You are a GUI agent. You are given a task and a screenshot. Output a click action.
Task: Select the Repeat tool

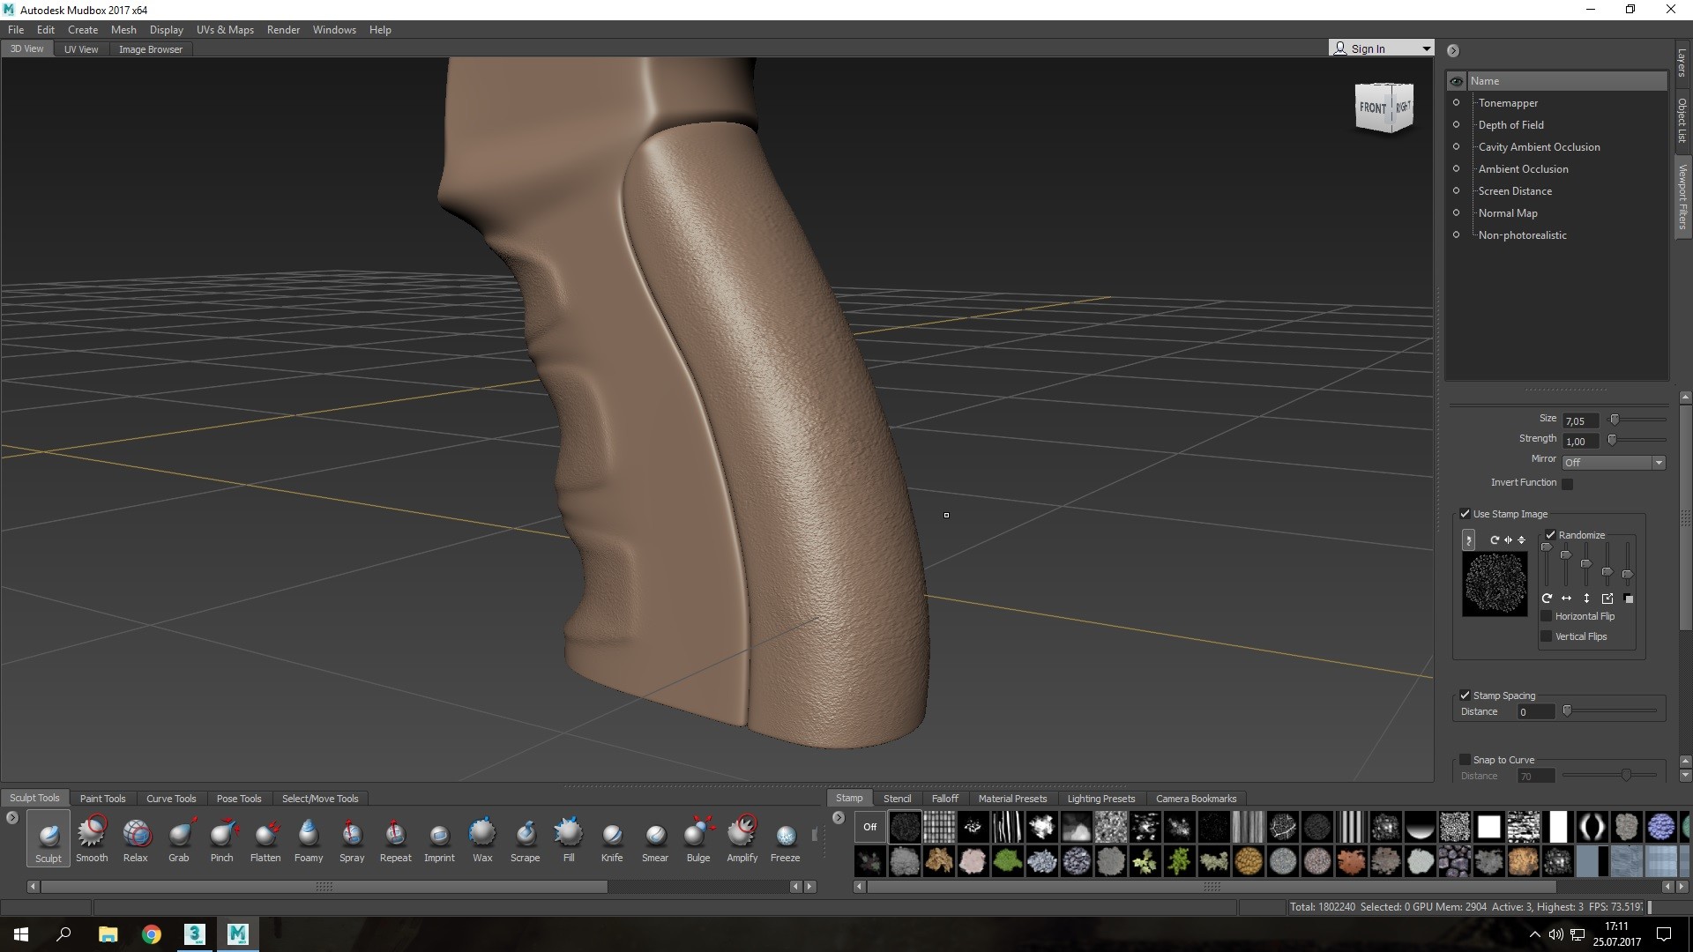coord(395,838)
